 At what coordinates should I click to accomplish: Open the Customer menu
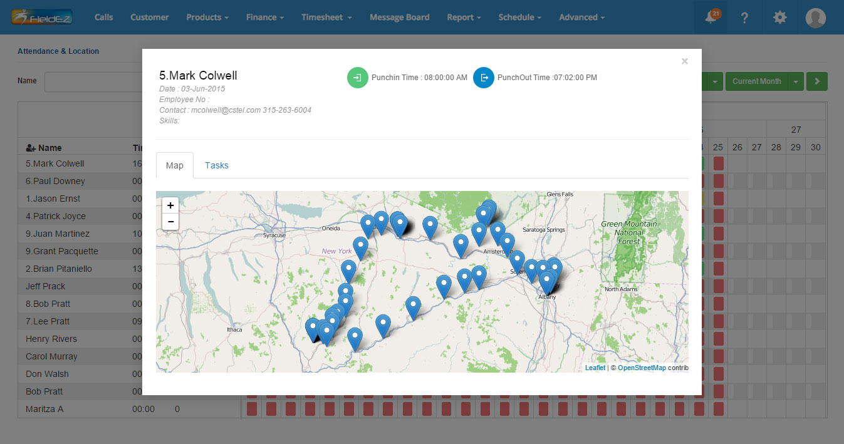pos(150,18)
